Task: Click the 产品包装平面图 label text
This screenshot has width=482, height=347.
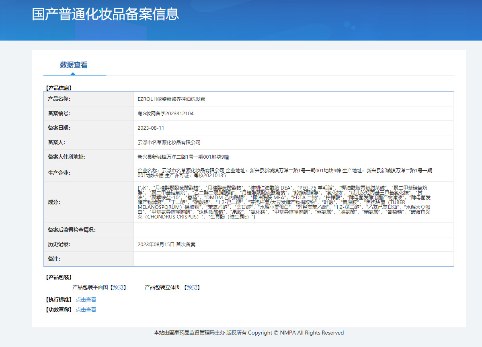Action: (90, 287)
